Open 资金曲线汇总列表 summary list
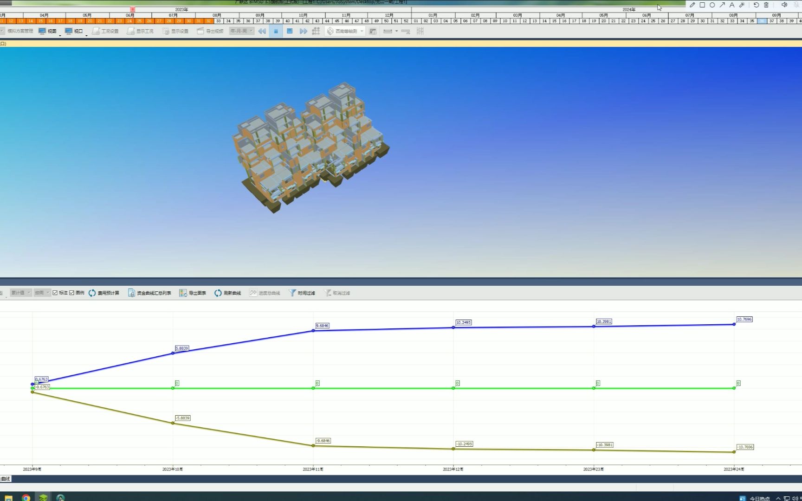Image resolution: width=802 pixels, height=501 pixels. pyautogui.click(x=149, y=293)
